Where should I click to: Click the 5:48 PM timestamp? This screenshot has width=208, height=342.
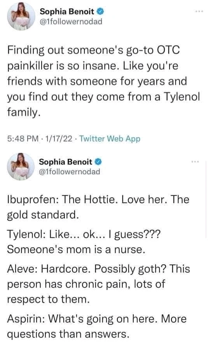(23, 139)
